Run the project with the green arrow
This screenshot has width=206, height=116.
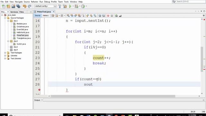(x=70, y=6)
